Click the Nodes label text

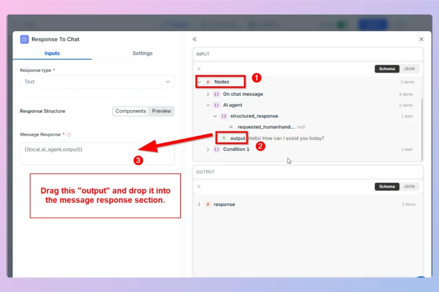pyautogui.click(x=222, y=82)
